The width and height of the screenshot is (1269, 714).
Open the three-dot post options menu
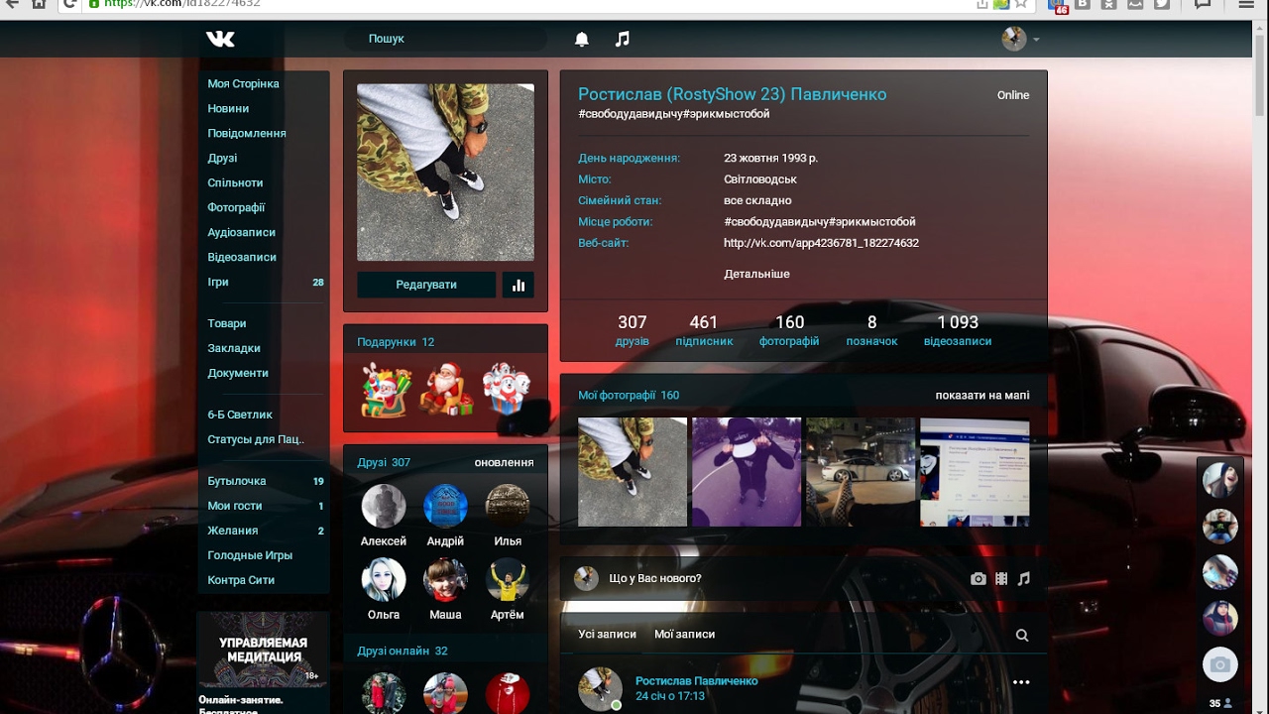click(1021, 682)
